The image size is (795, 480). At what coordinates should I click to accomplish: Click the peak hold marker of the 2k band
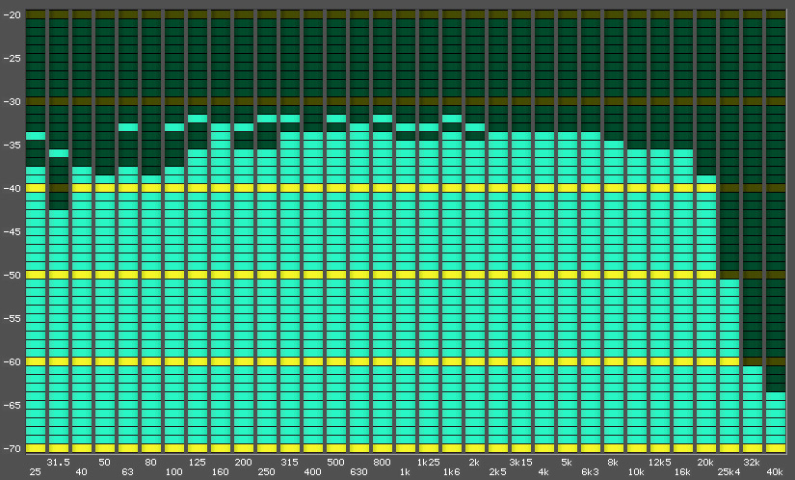coord(476,127)
